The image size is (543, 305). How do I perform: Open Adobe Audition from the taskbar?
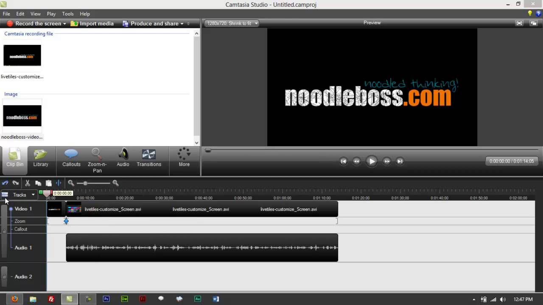198,299
